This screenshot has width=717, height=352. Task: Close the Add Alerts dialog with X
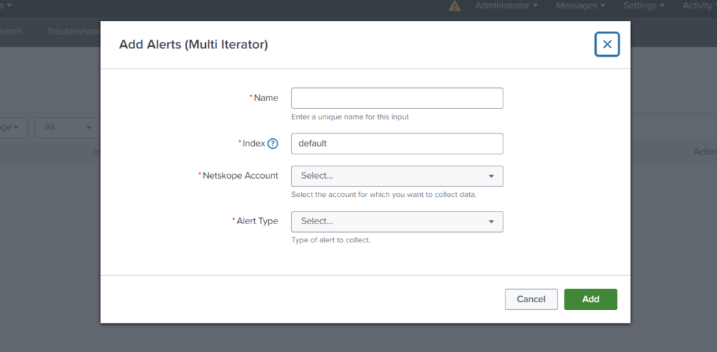(607, 44)
